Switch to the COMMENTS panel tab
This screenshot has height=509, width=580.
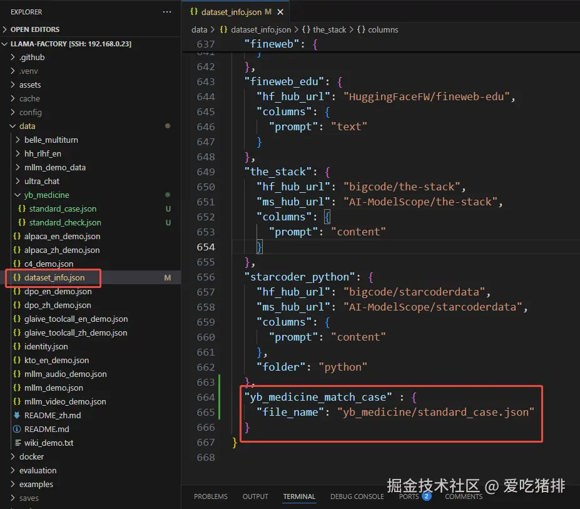pos(464,496)
